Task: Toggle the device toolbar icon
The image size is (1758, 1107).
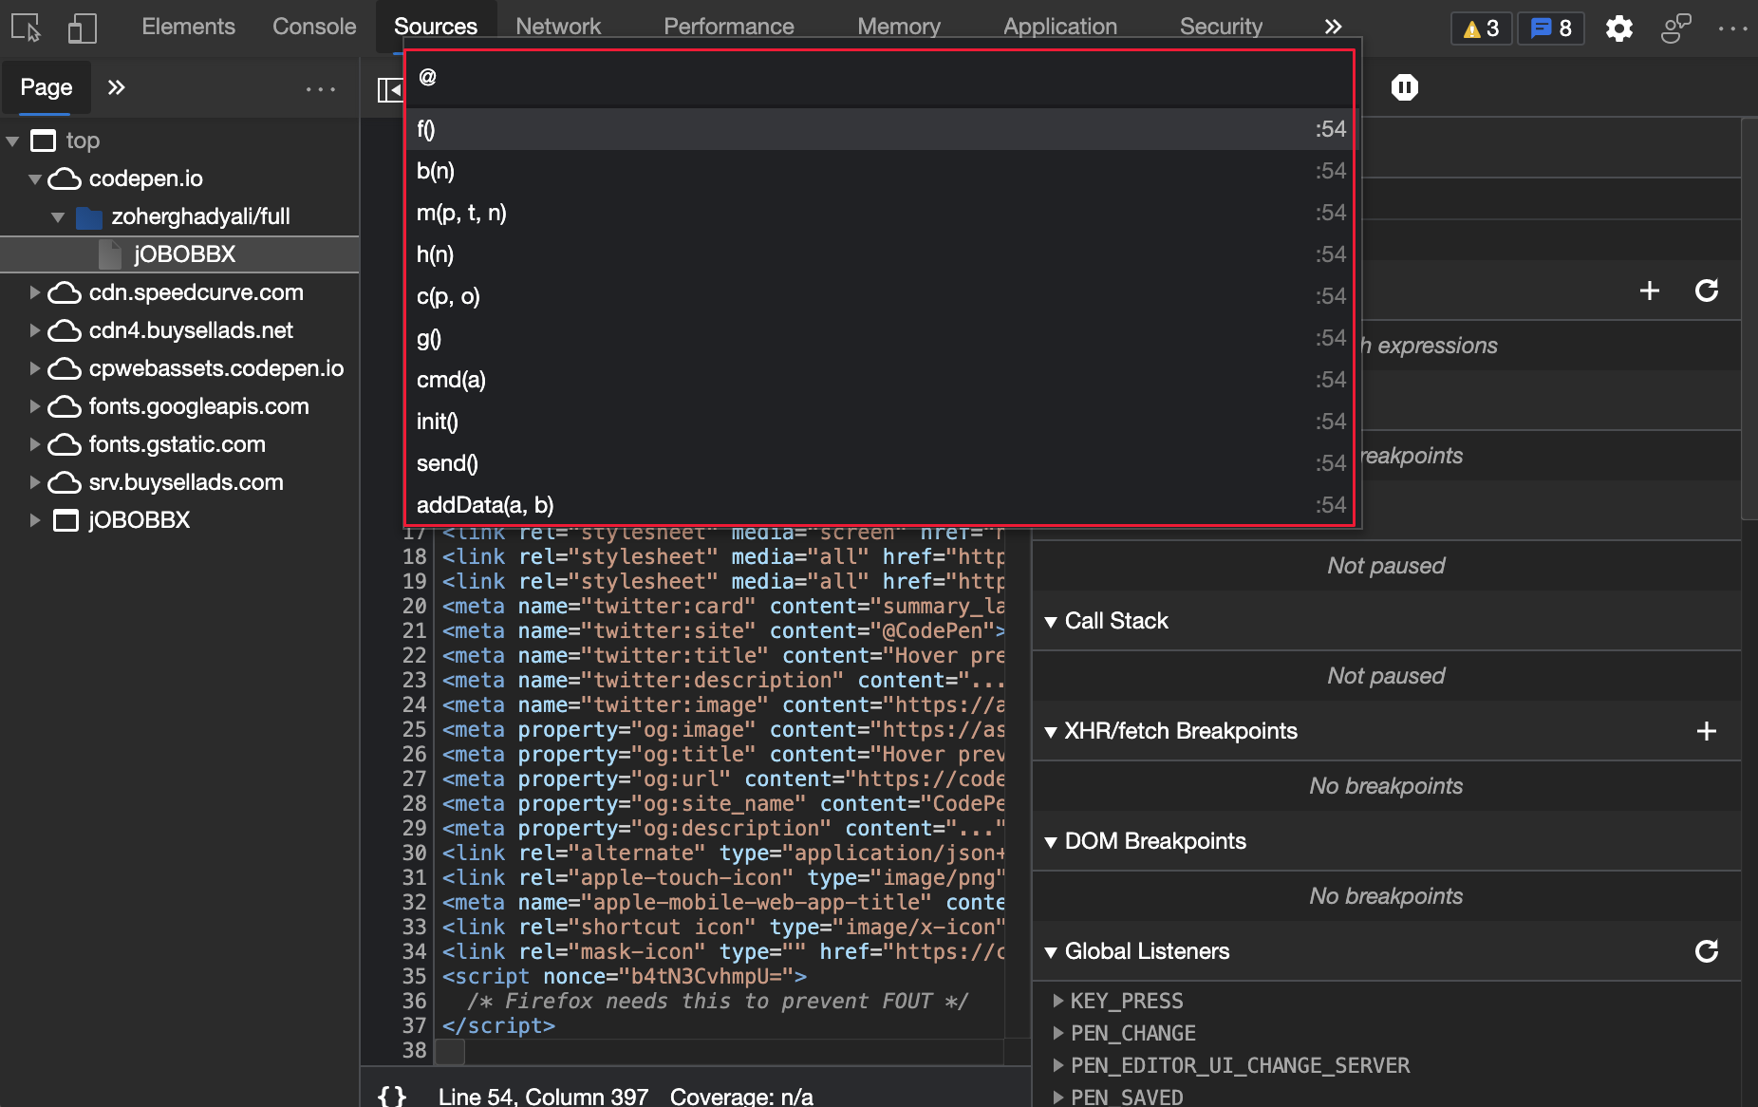Action: [83, 28]
